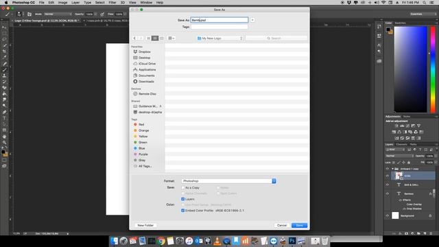
Task: Open the Essentials workspace dropdown
Action: tap(423, 14)
